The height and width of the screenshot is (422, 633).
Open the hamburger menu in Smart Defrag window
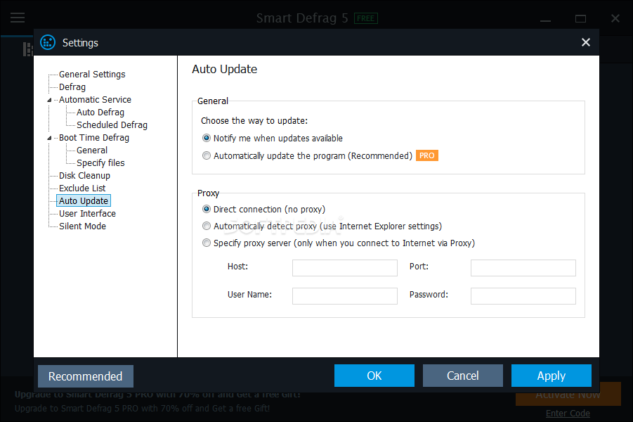(x=18, y=18)
